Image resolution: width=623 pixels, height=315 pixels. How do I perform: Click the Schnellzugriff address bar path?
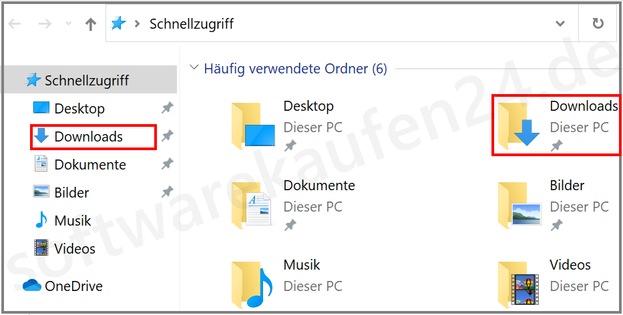point(191,24)
